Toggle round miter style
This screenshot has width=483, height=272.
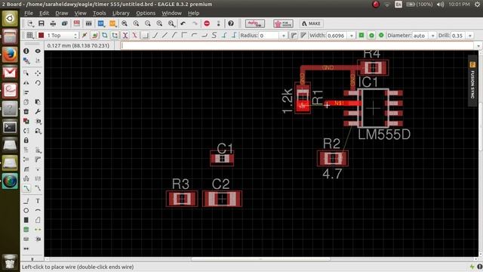point(294,36)
